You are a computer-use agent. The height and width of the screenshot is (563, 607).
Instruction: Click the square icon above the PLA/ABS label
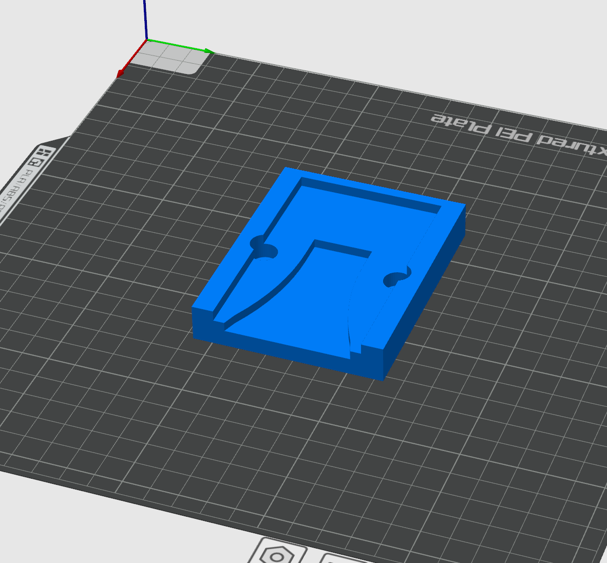pos(36,162)
